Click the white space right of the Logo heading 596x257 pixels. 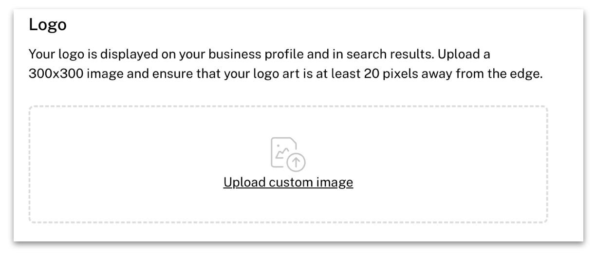pos(321,25)
